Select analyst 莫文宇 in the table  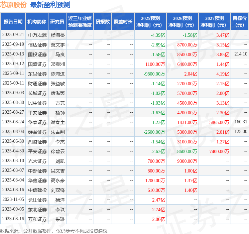(57, 45)
